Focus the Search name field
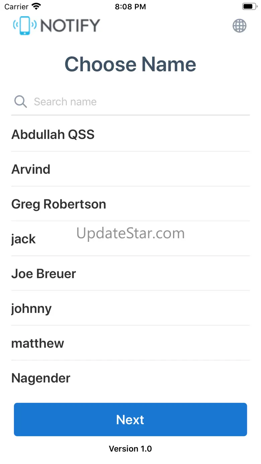 tap(130, 102)
